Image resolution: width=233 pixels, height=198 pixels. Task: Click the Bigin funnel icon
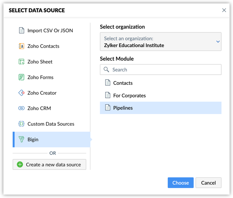21,139
